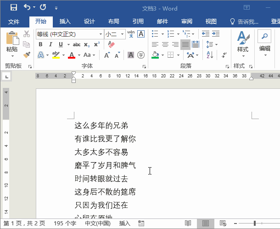Switch to the 插入 tab
Screen dimensions: 280x229
(x=65, y=22)
